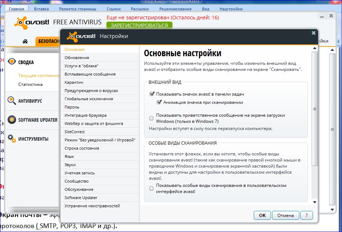The width and height of the screenshot is (342, 232).
Task: Open Word Рецензирование ribbon tab
Action: pos(175,9)
